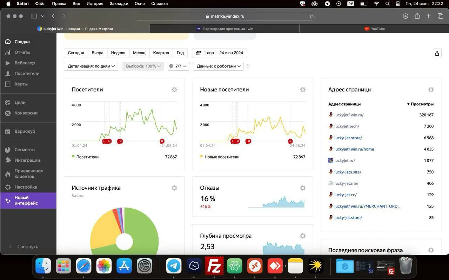The width and height of the screenshot is (449, 280).
Task: Open the luckyjet1win.ru/ page link
Action: [x=349, y=115]
